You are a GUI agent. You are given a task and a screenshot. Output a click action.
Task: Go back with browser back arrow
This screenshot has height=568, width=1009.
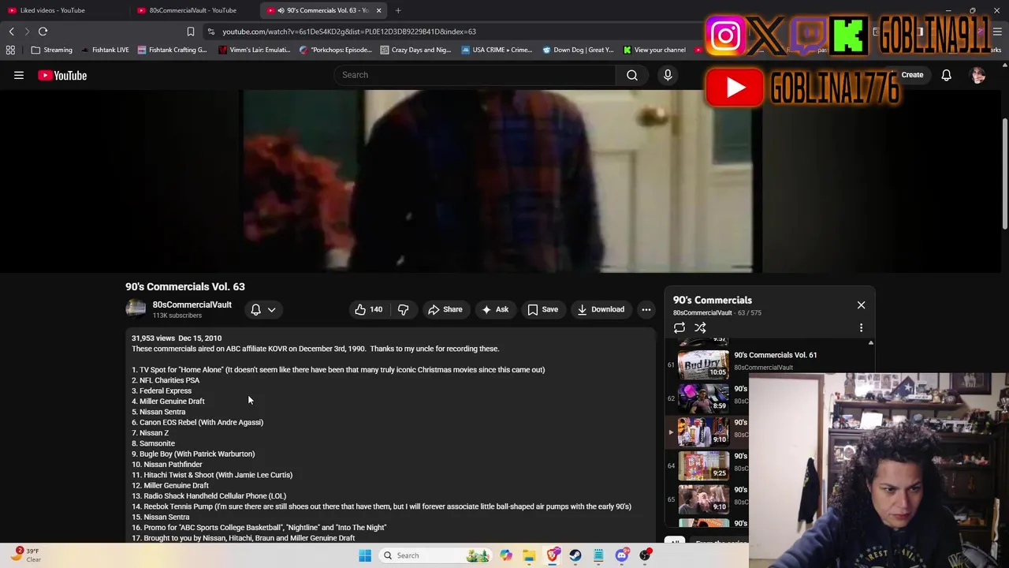pos(11,32)
